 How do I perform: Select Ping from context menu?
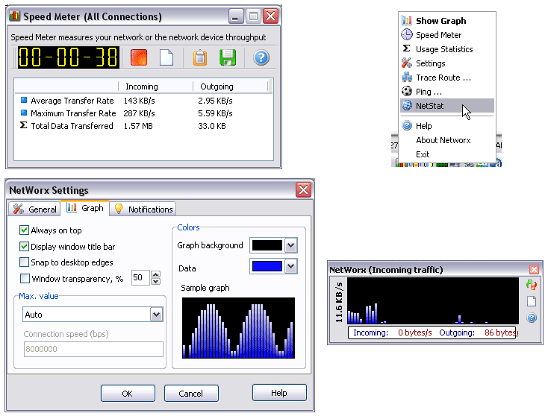(x=447, y=92)
